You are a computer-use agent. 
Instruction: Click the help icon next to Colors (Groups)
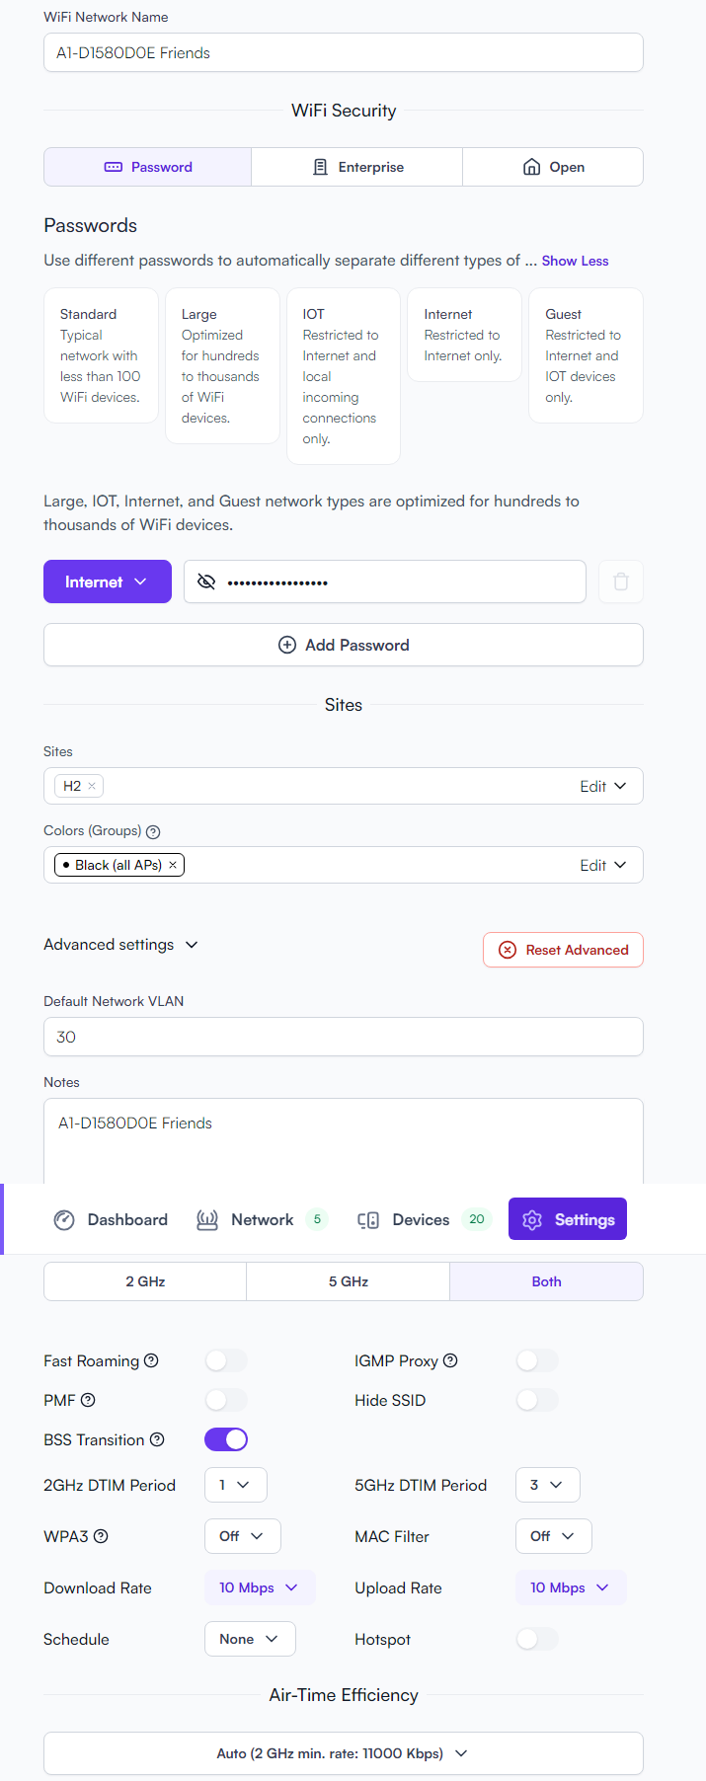pyautogui.click(x=153, y=831)
